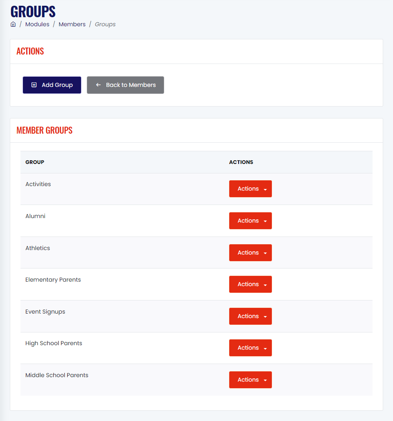Click the plus icon on Add Group
The image size is (393, 421).
[34, 85]
